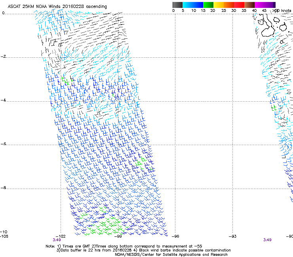Select the '15' knots legend label
Screen dimensions: 293x257
[203, 11]
